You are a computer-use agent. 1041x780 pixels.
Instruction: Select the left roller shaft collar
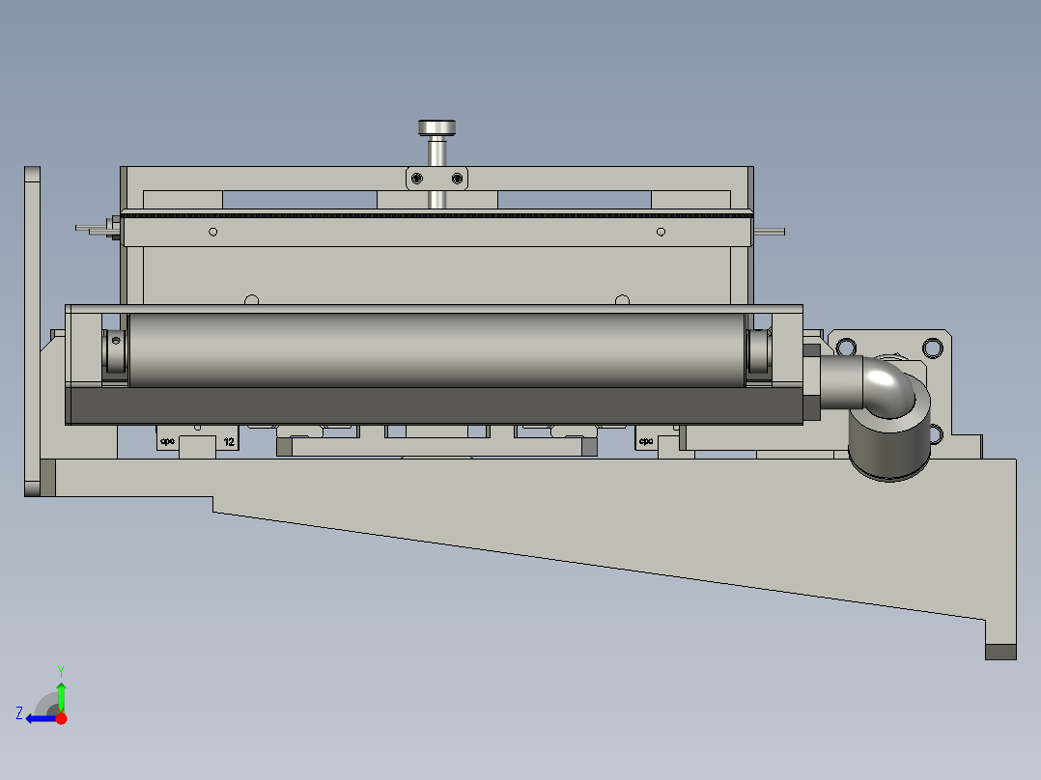pos(116,350)
